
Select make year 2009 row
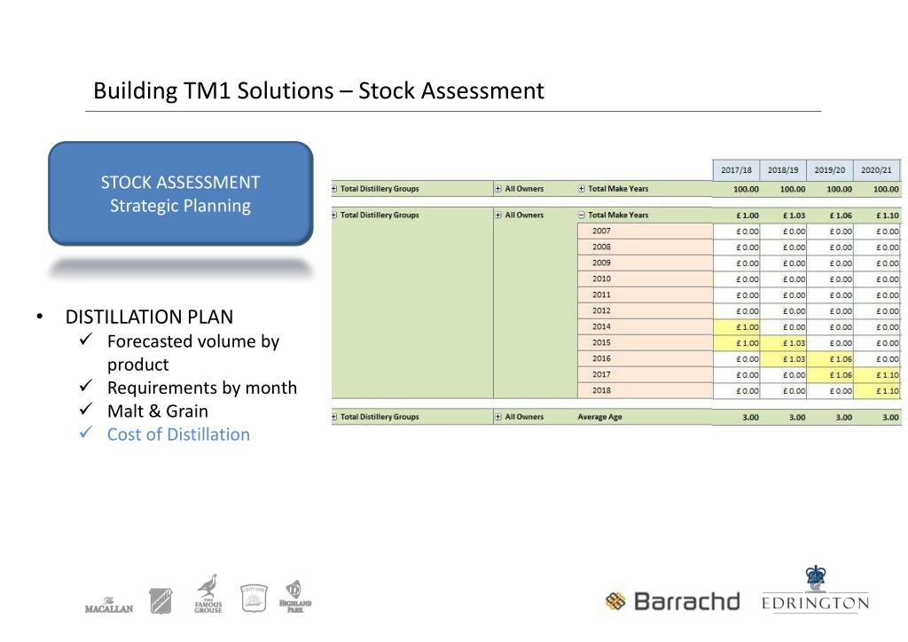click(646, 262)
